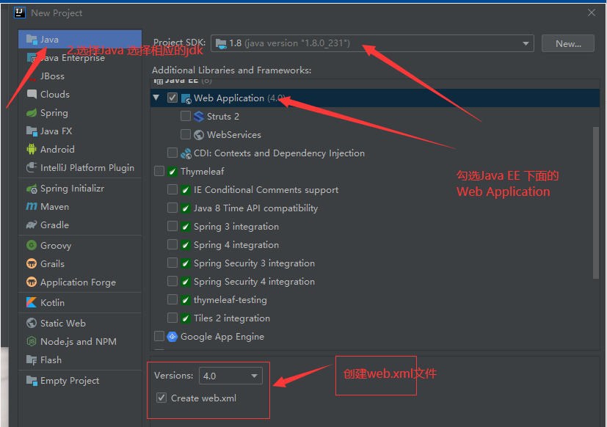The image size is (607, 427).
Task: Click the IntelliJ Platform Plugin icon
Action: click(x=32, y=167)
